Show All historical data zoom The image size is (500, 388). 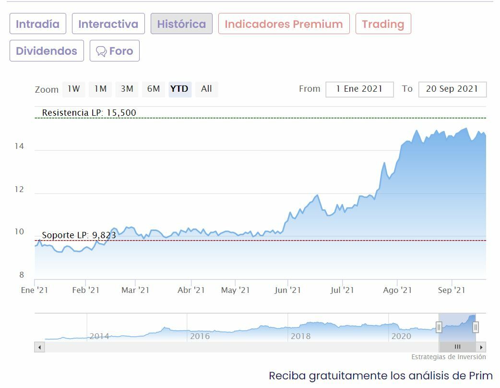206,89
